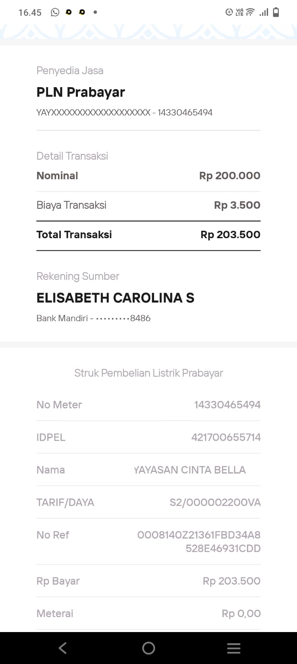
Task: Tap the Wi-Fi signal status icon
Action: pos(250,12)
